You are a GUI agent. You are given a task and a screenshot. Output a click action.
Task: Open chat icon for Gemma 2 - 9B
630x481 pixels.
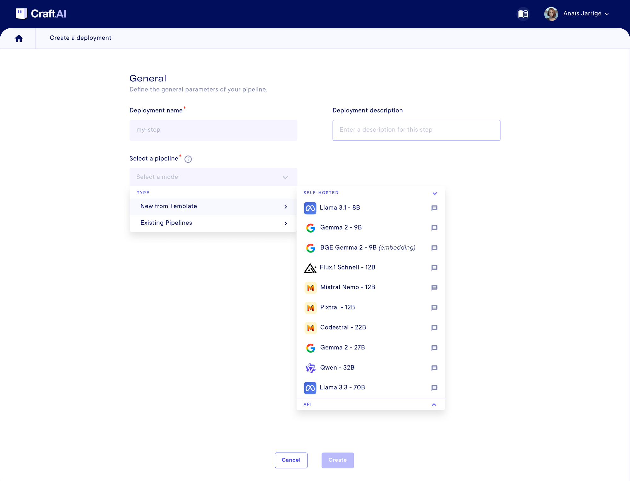point(434,228)
